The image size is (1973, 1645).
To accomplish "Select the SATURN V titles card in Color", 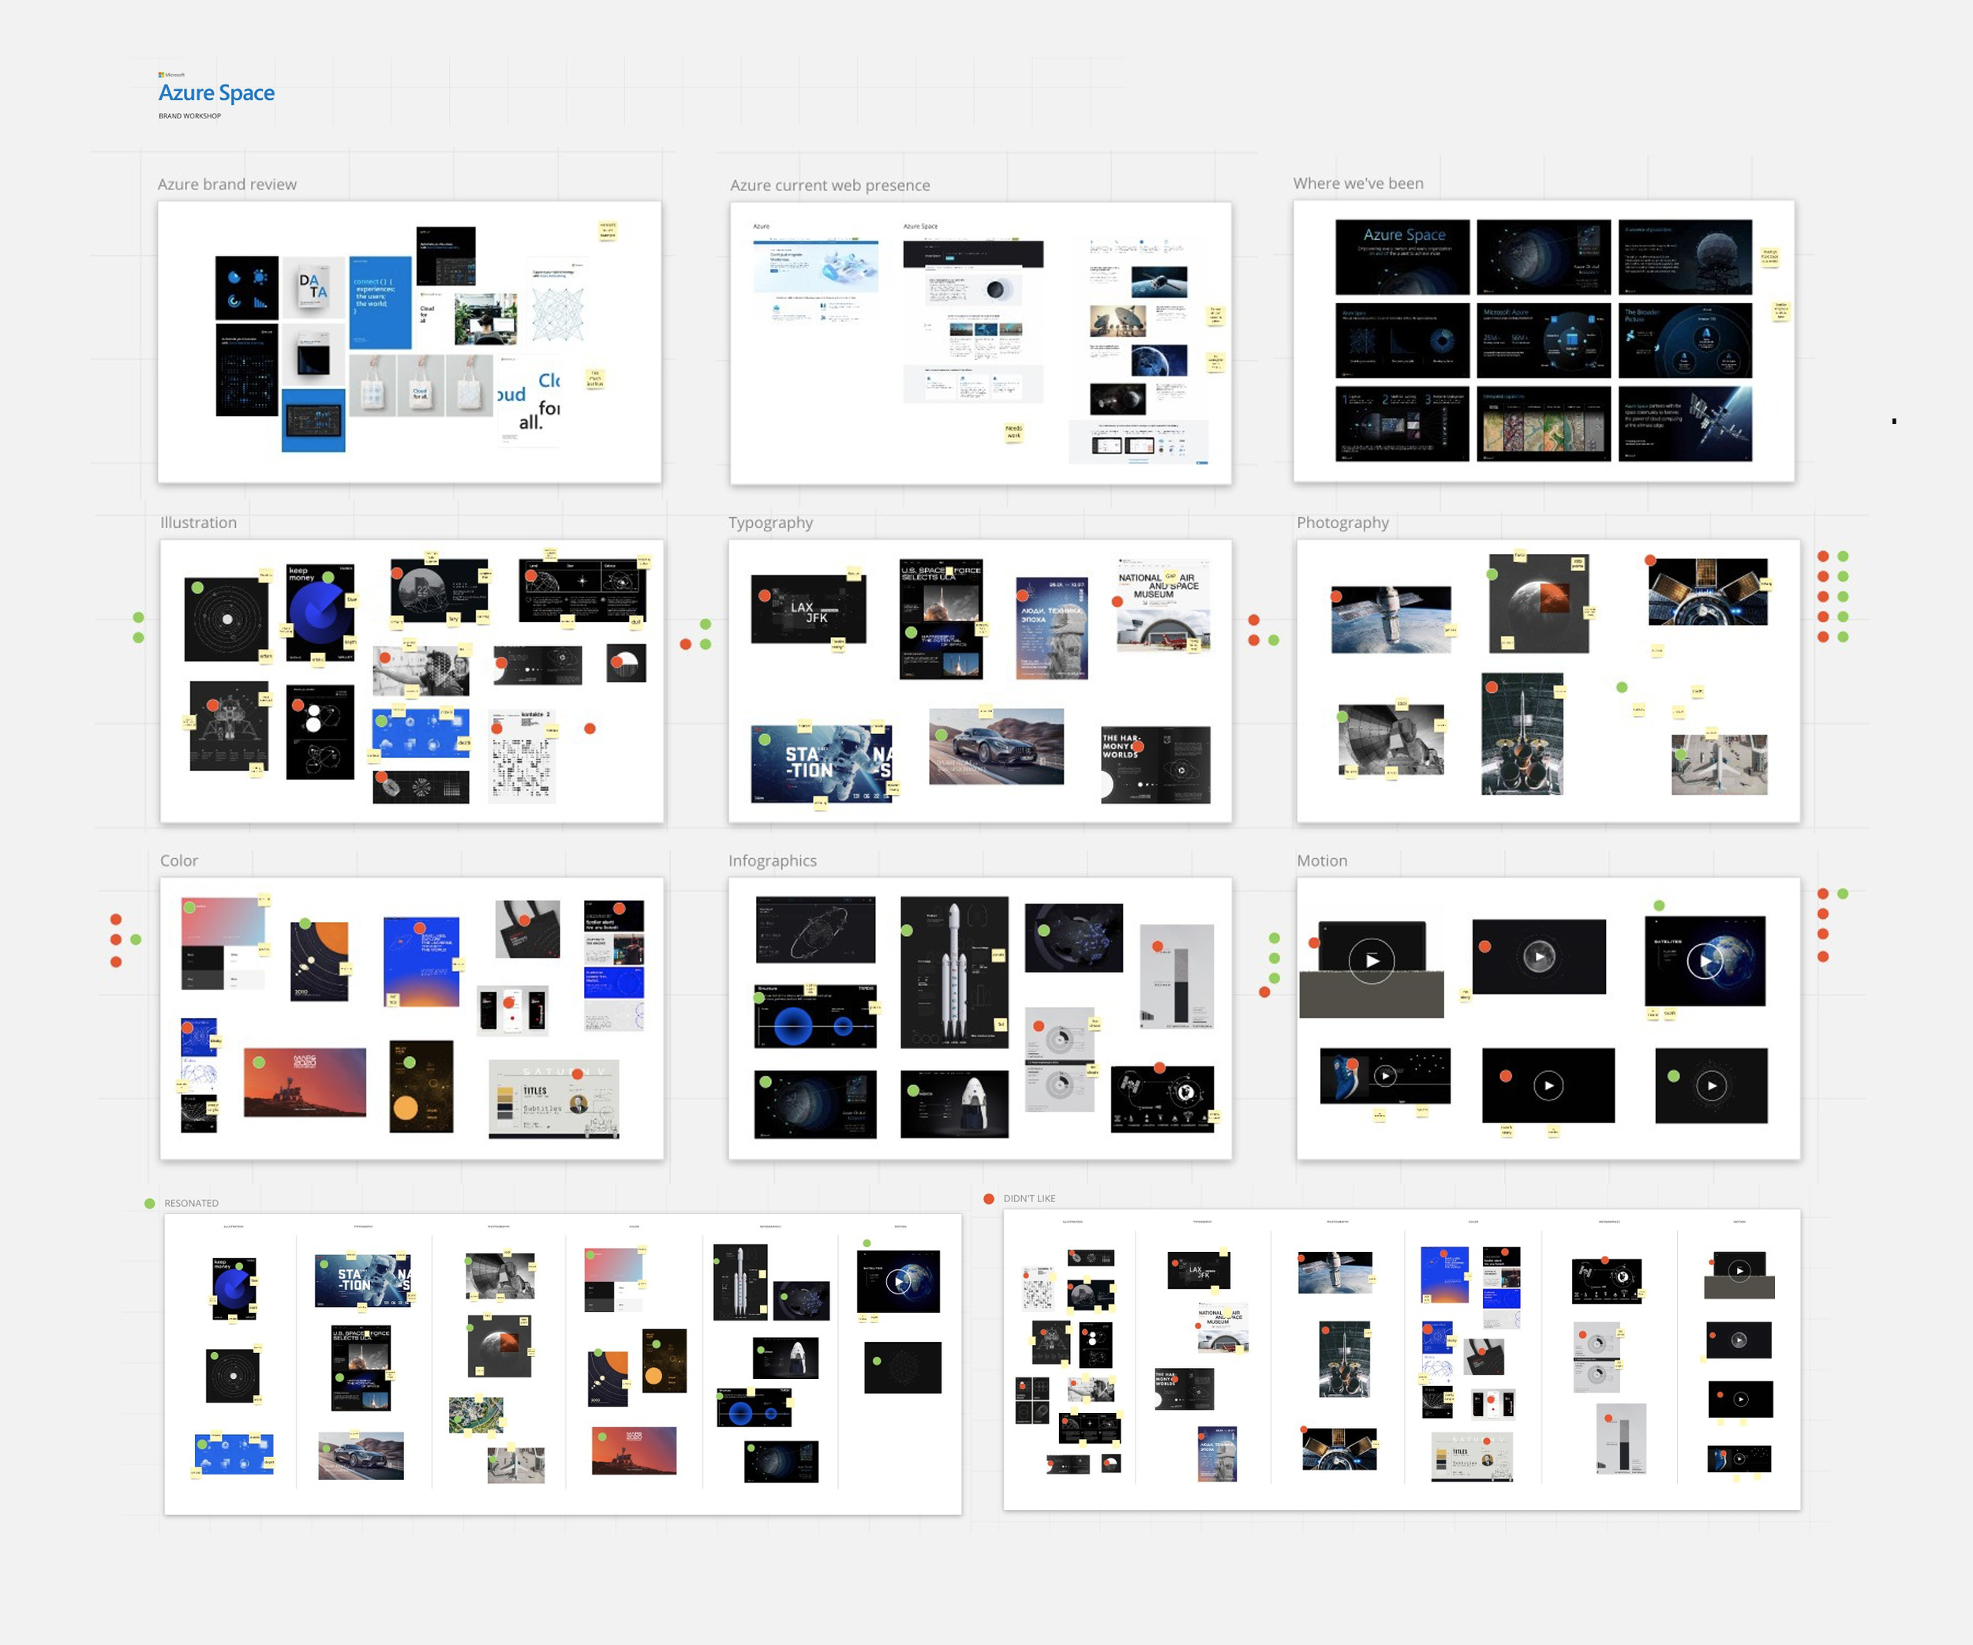I will [x=553, y=1100].
